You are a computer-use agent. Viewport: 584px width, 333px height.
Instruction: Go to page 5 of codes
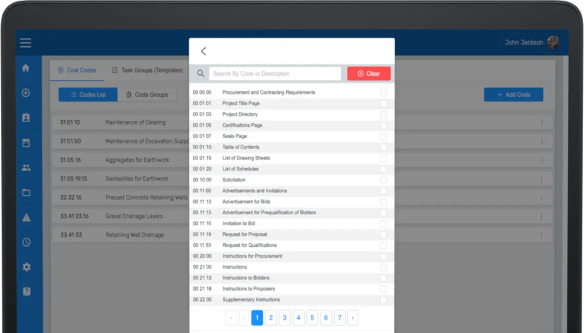[312, 318]
